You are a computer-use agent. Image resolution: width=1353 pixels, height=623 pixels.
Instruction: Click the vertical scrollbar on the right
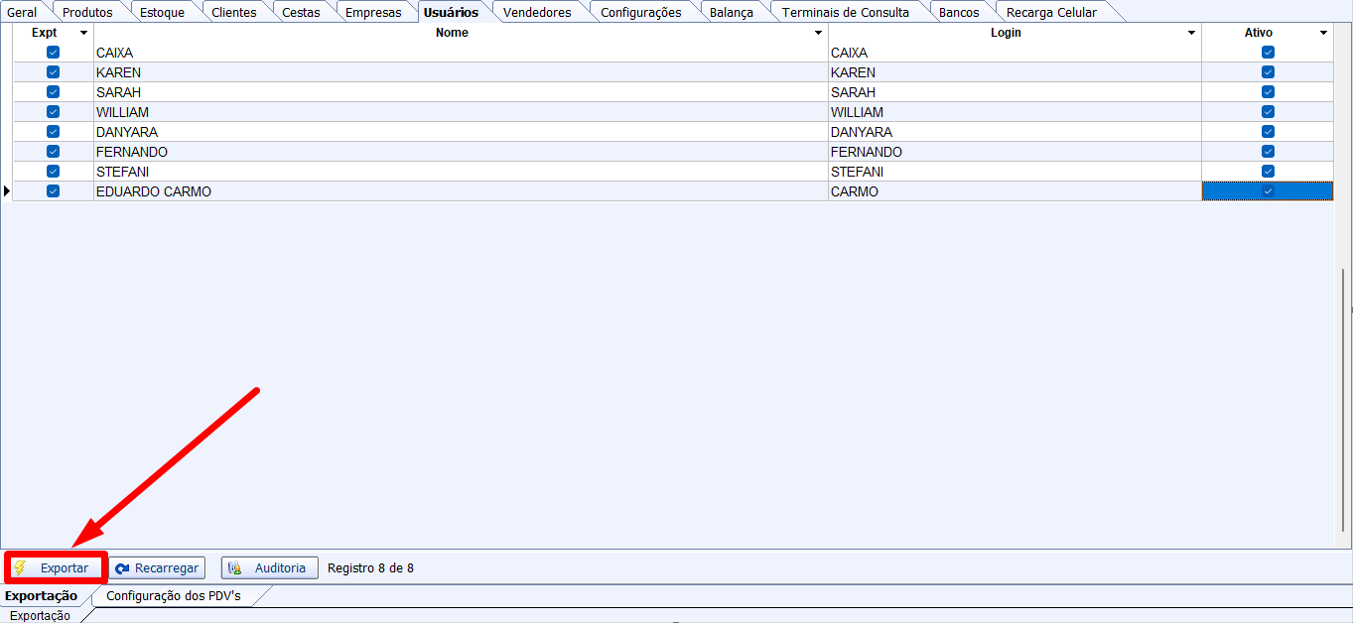coord(1344,397)
